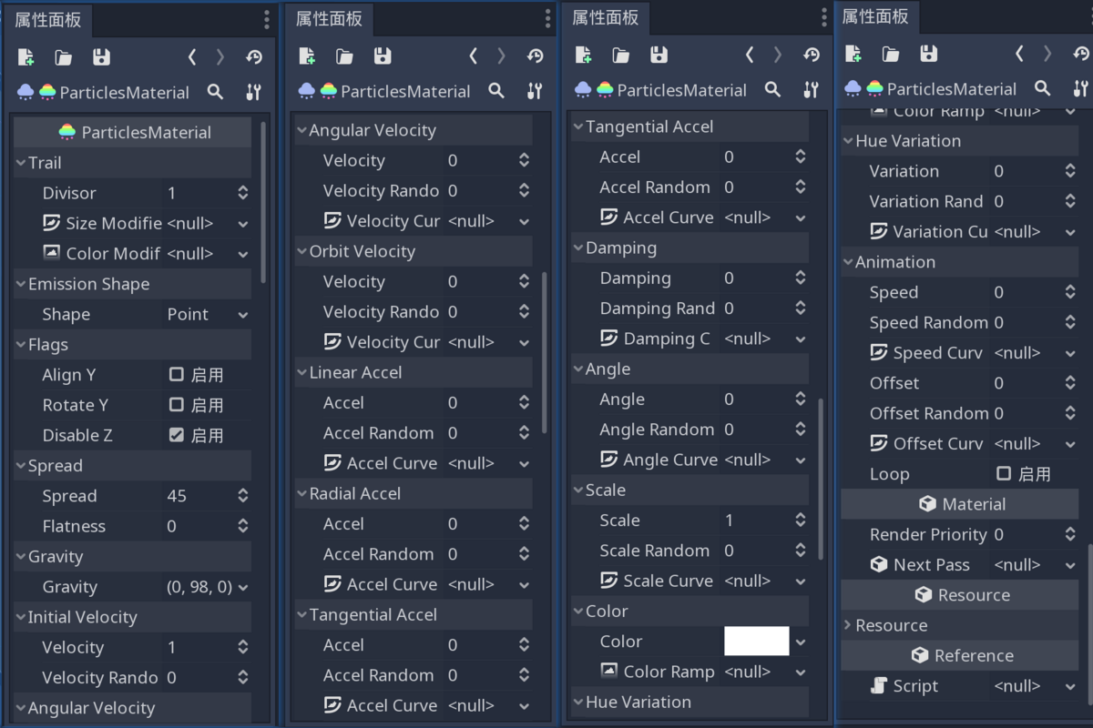Viewport: 1093px width, 728px height.
Task: Adjust Render Priority using its stepper arrows
Action: (1070, 534)
